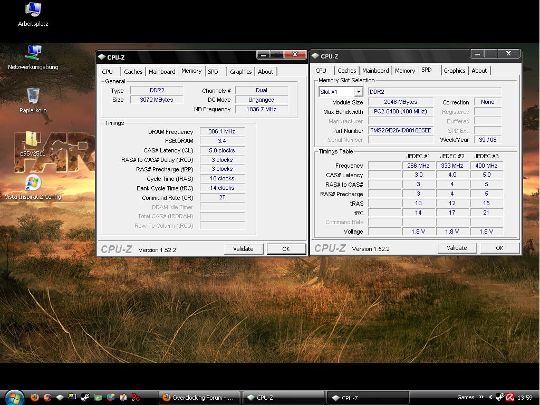Click the Part Number field in SPD

(400, 131)
